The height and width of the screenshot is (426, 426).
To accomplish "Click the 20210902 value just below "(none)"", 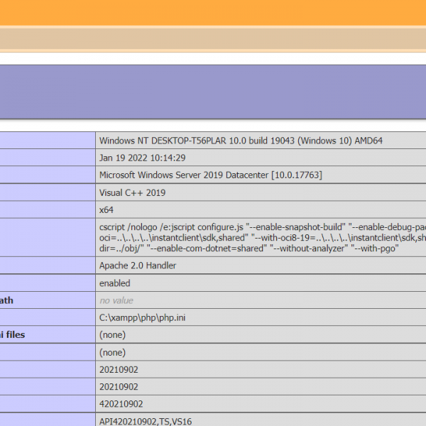I will tap(119, 369).
